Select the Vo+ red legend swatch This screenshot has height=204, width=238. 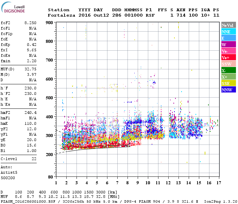coord(228,57)
